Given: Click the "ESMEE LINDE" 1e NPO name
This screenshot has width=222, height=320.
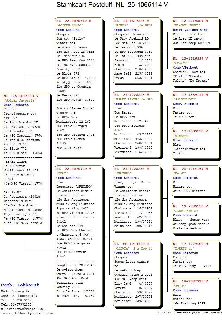Looking at the screenshot, I should click(133, 99).
